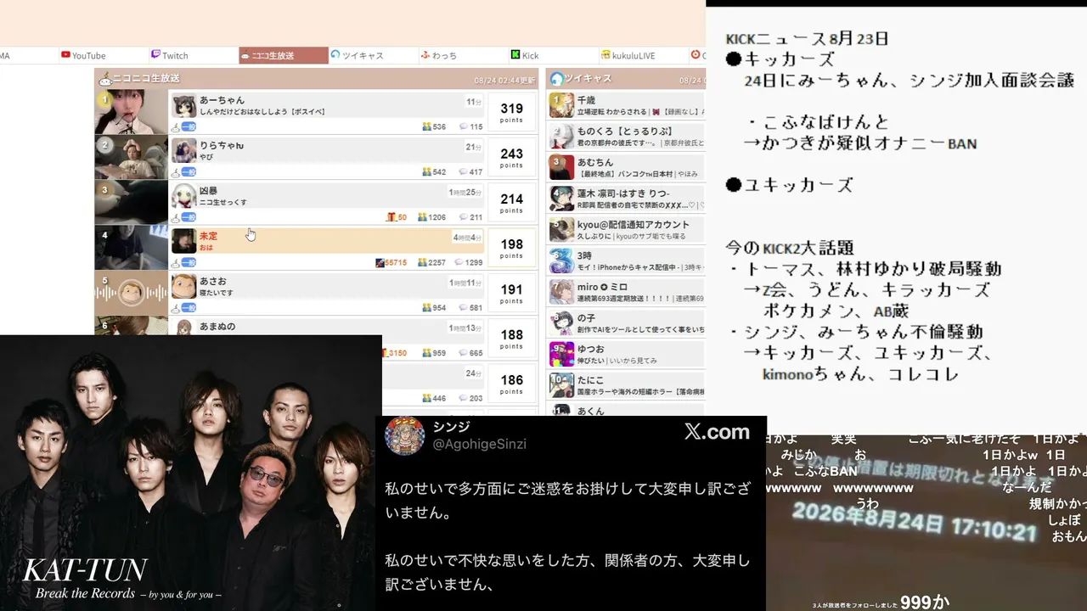Screen dimensions: 1087x611
Task: Open the rank 3 凶暴 stream thumbnail
Action: (132, 202)
